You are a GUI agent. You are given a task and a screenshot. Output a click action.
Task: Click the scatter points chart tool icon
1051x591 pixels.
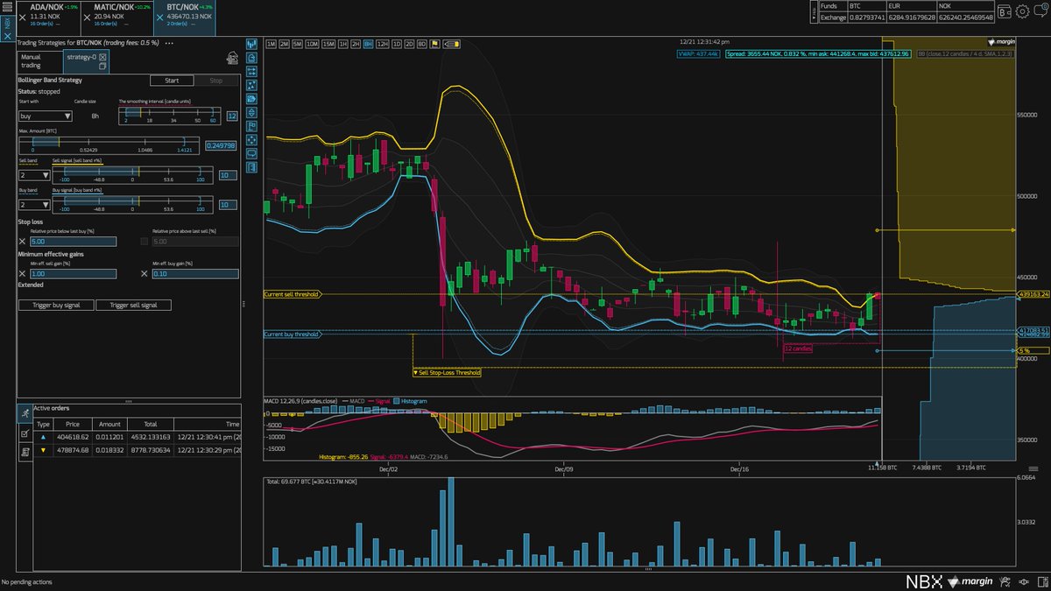[x=251, y=85]
